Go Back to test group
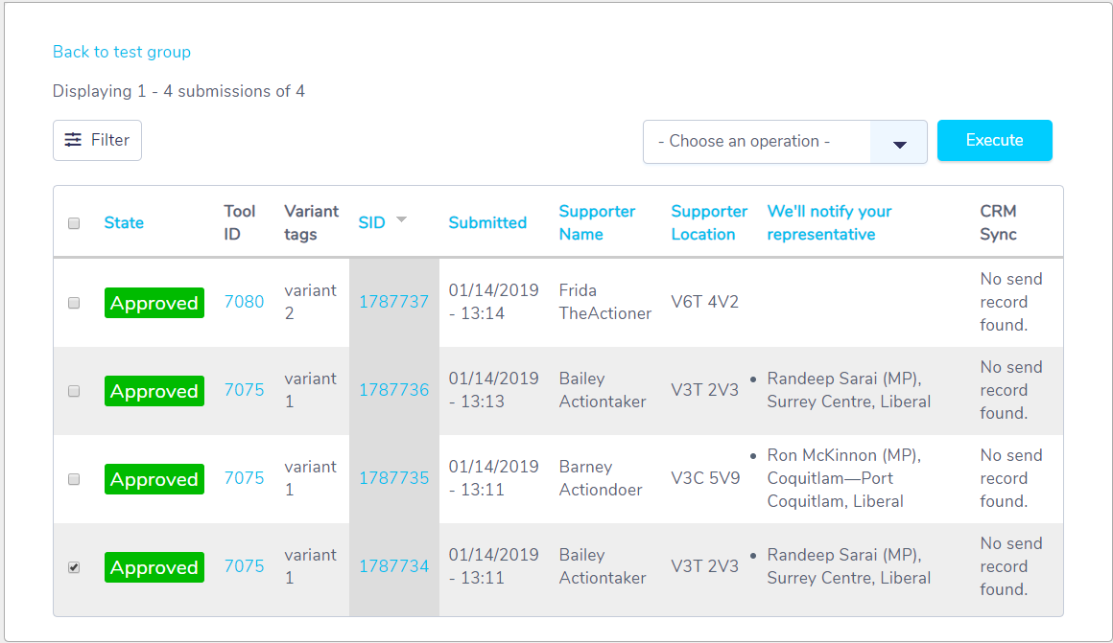 point(122,52)
